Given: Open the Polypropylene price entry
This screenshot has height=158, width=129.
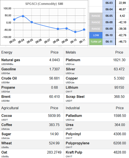Looking at the screenshot, I should click(96, 145).
